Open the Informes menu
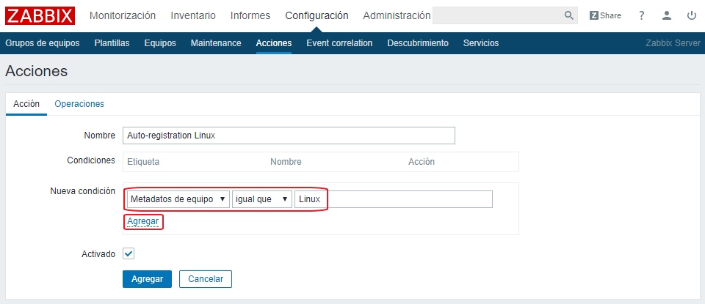The image size is (705, 304). 250,15
